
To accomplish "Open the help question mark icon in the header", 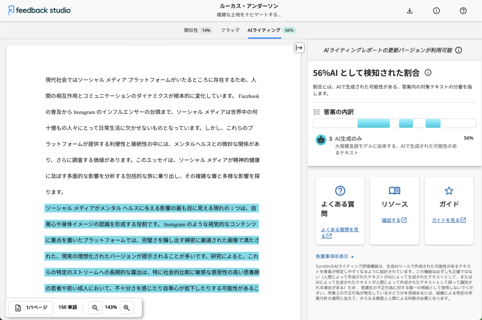I will (463, 11).
